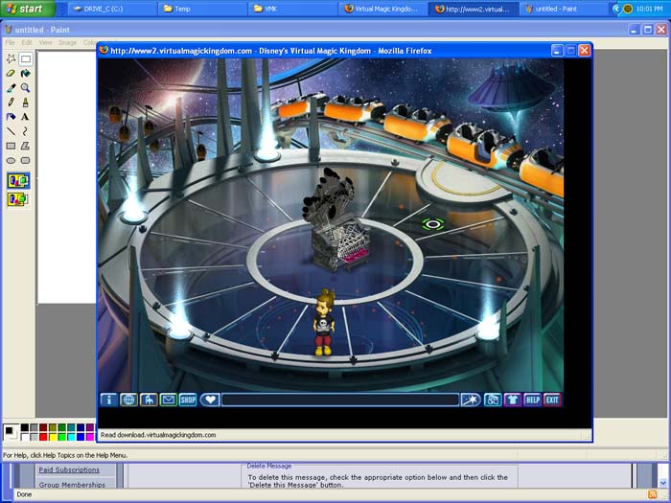671x503 pixels.
Task: Choose the cyan color swatch
Action: point(71,437)
